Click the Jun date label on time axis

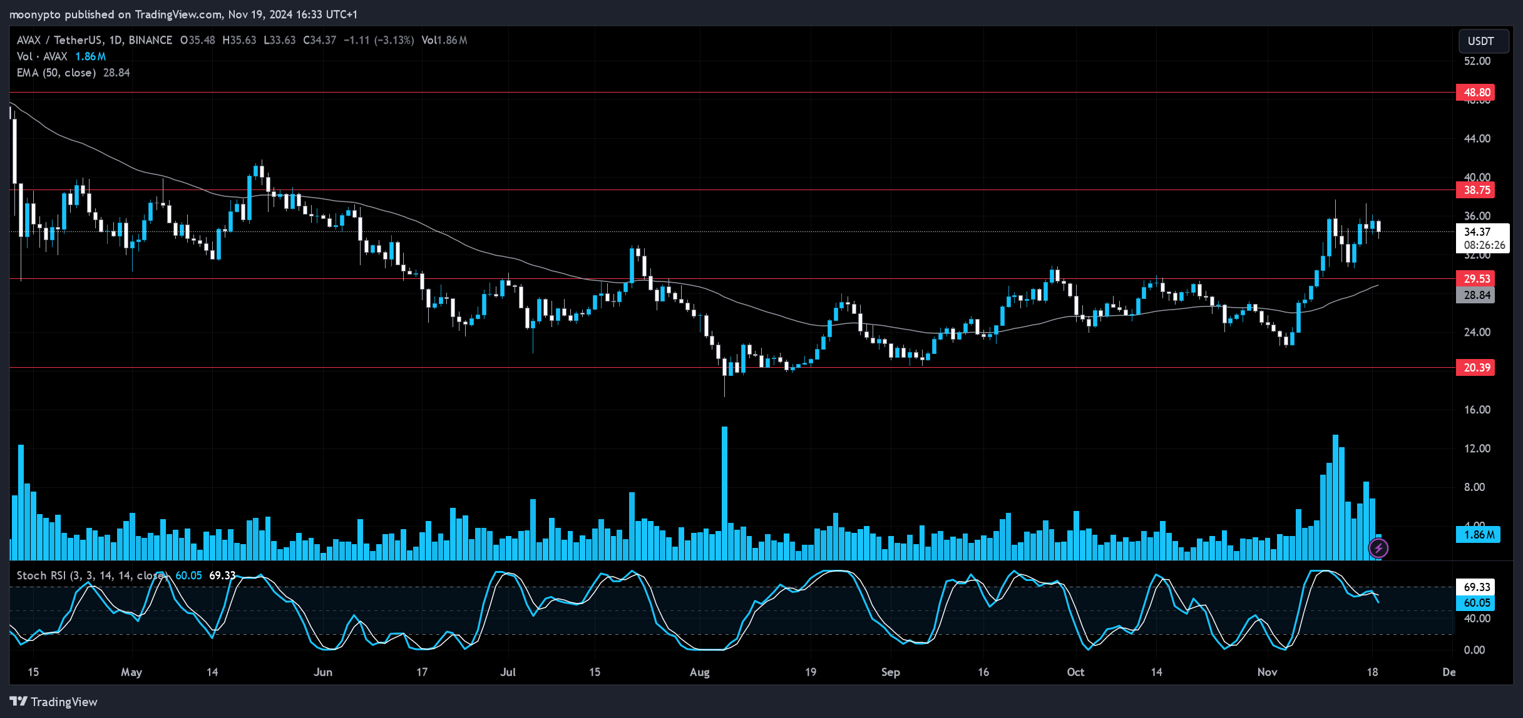pyautogui.click(x=323, y=672)
